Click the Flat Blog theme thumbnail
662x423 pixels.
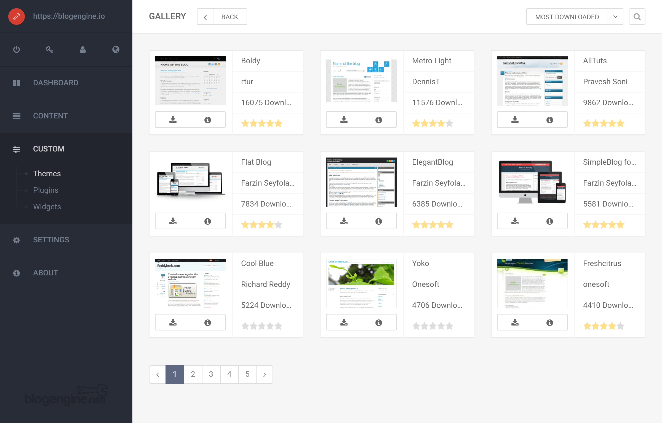(190, 182)
